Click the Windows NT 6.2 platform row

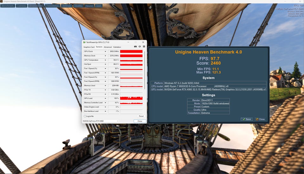[208, 83]
